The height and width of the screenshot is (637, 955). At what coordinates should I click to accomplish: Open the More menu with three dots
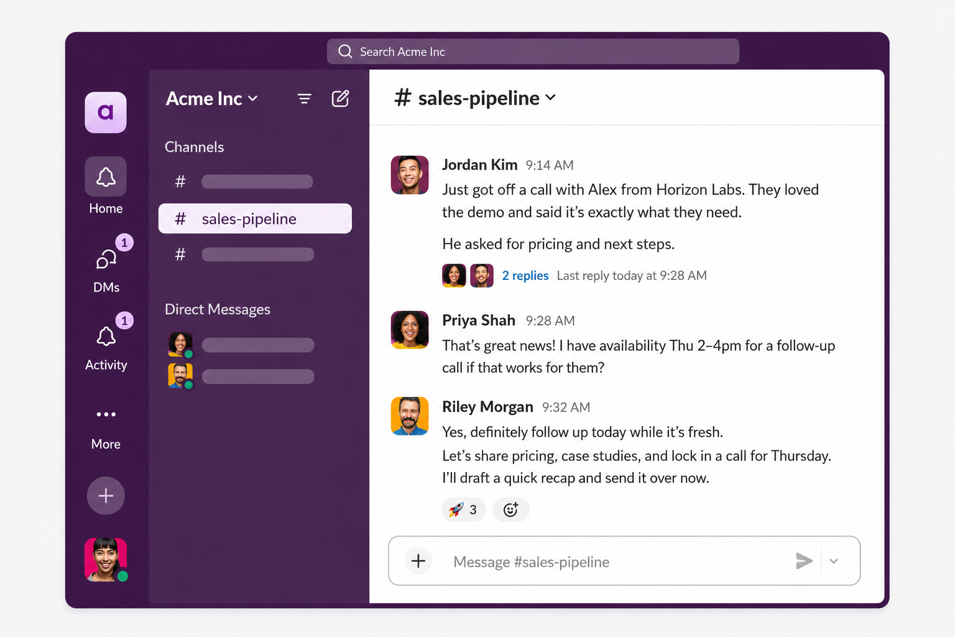106,429
